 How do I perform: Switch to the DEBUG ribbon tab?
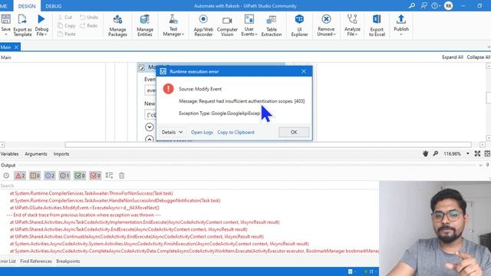point(54,6)
